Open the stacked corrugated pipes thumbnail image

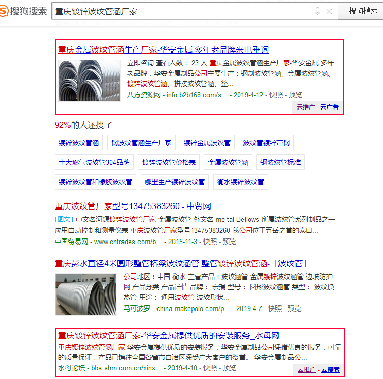coord(90,81)
